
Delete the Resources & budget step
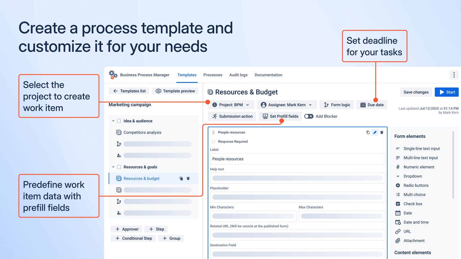(188, 178)
